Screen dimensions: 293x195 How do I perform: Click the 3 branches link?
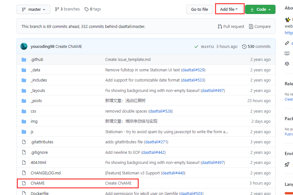coord(67,9)
